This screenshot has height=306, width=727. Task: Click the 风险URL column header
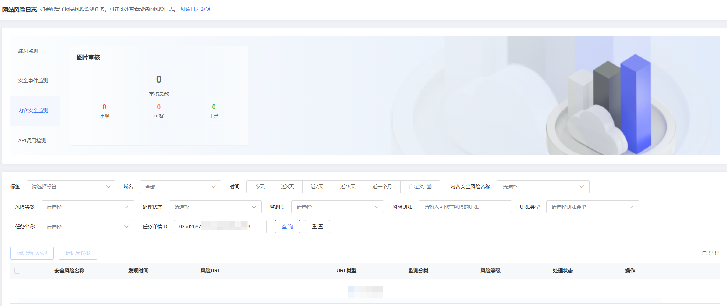(x=211, y=271)
